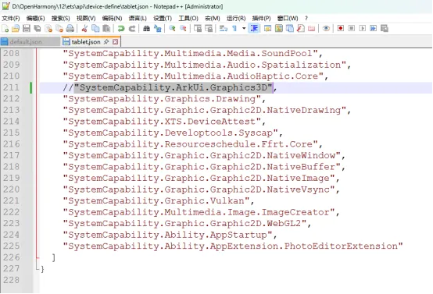Click the Zoom Out toolbar icon
Screen dimensions: 433x294
[x=183, y=28]
